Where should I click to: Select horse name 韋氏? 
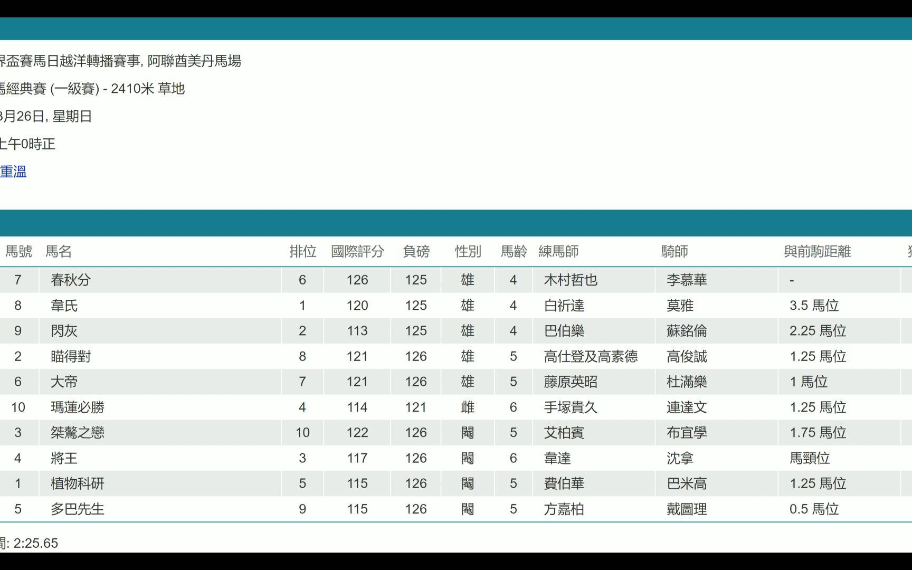click(64, 306)
